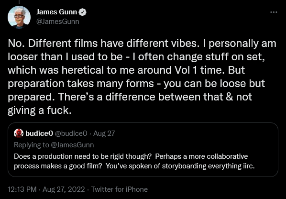This screenshot has height=199, width=286.
Task: Click the thread connector line above avatar
Action: coord(19,1)
